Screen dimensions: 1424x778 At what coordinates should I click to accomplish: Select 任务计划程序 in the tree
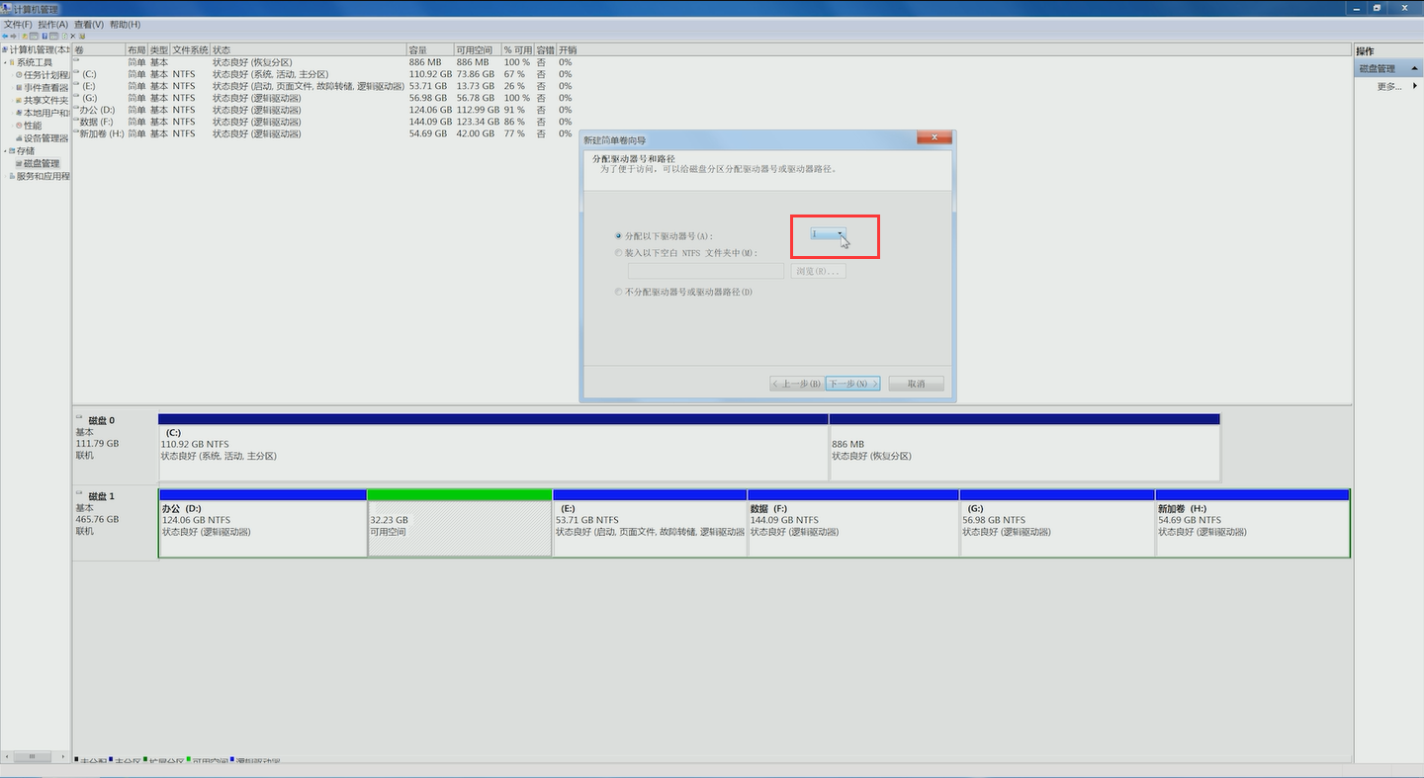46,74
